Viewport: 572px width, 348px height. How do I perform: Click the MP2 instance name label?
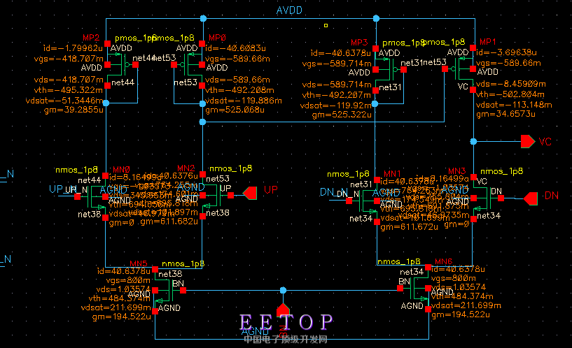pos(91,38)
